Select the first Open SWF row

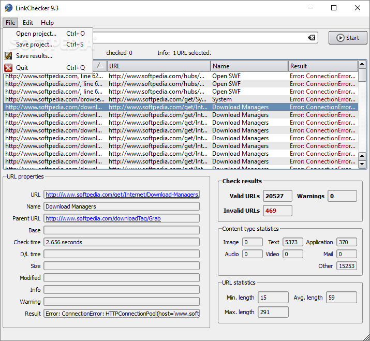coord(181,76)
